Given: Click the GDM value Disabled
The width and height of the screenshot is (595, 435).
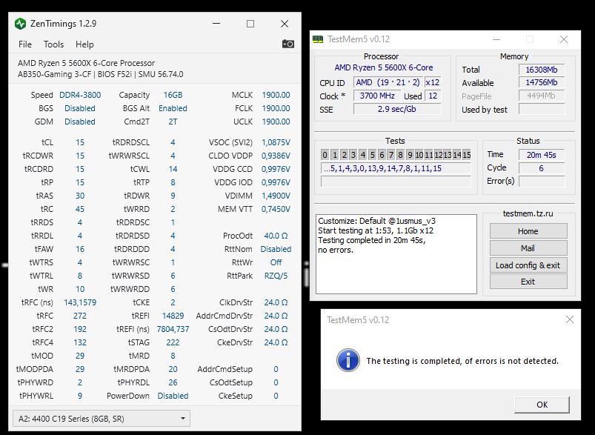Looking at the screenshot, I should coord(80,122).
